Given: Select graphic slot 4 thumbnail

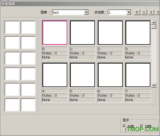Looking at the screenshot, I should coord(55,75).
